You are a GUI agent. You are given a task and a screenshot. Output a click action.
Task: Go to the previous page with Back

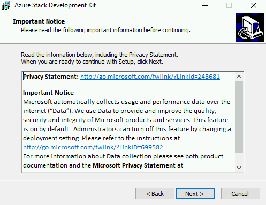point(155,194)
